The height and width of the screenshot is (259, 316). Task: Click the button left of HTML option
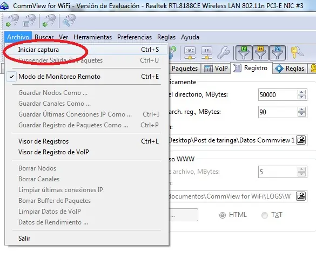184,215
